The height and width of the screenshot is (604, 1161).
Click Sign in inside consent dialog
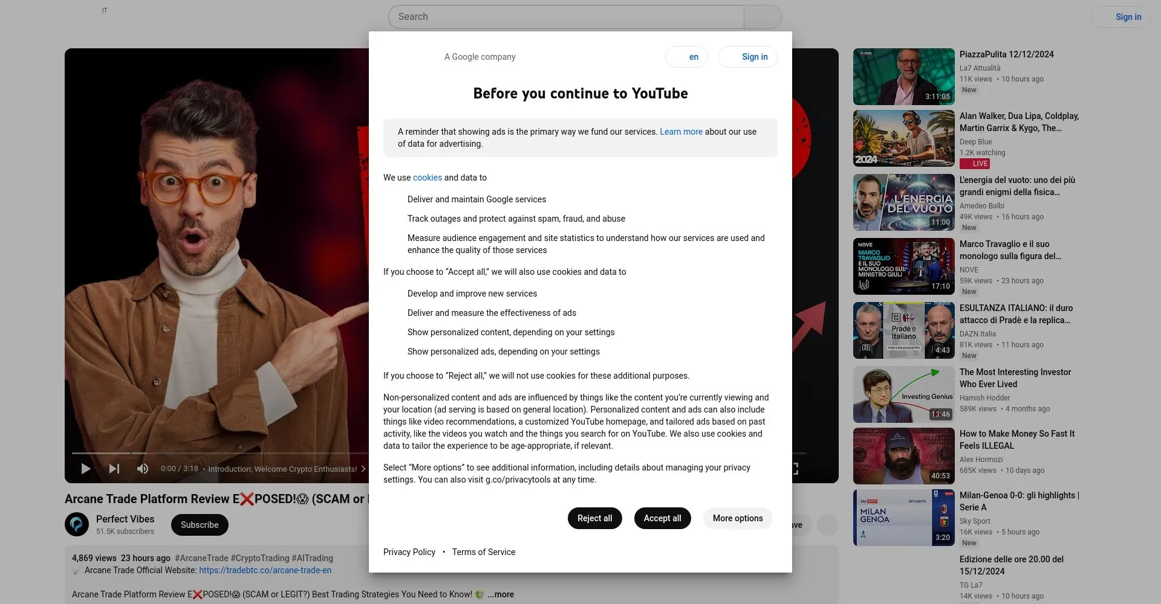(747, 57)
